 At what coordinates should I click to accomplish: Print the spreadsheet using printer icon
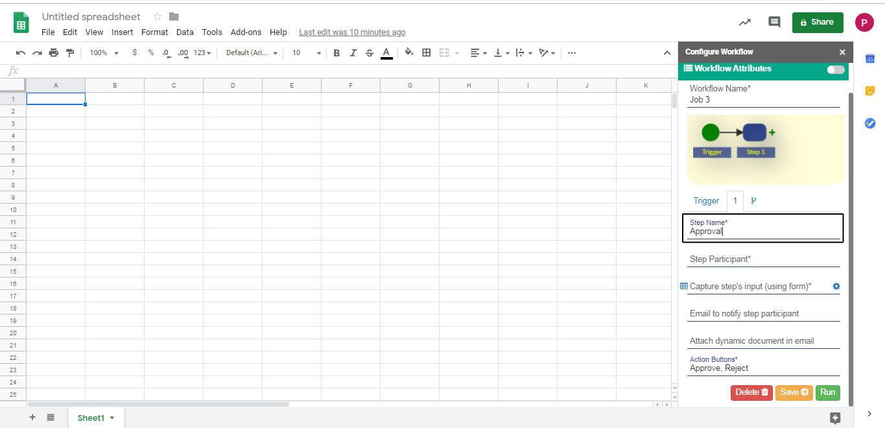click(53, 53)
